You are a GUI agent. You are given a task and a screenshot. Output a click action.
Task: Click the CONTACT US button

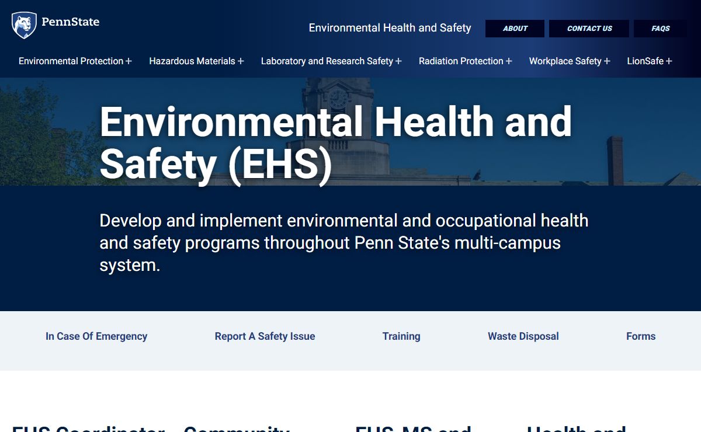pyautogui.click(x=589, y=29)
